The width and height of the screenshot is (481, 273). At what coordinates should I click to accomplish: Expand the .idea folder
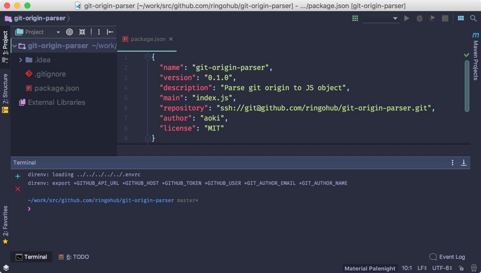click(21, 60)
